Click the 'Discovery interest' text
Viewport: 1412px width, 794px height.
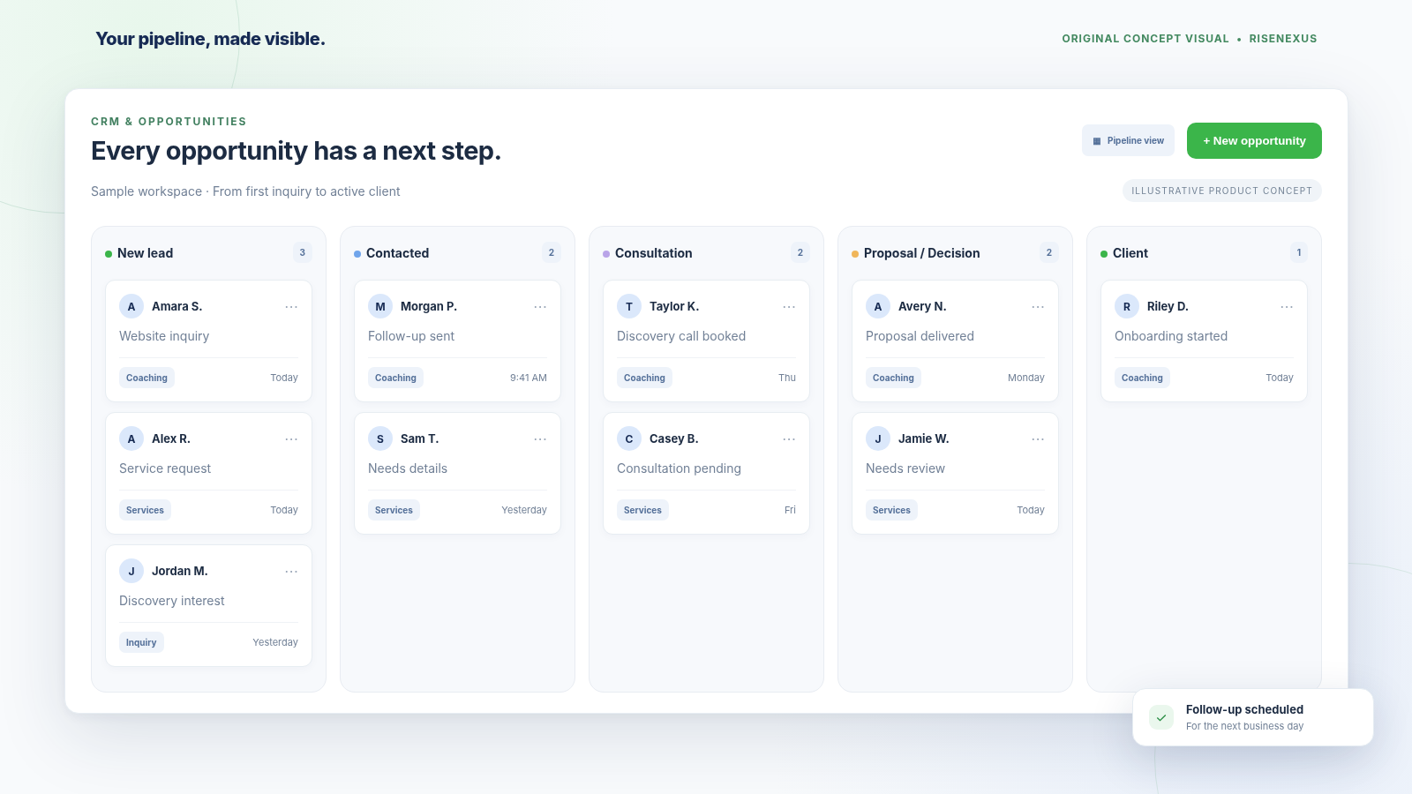coord(172,601)
